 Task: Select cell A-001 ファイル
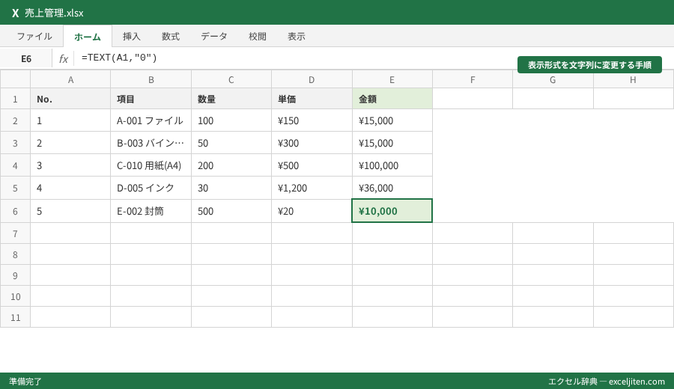click(x=151, y=120)
